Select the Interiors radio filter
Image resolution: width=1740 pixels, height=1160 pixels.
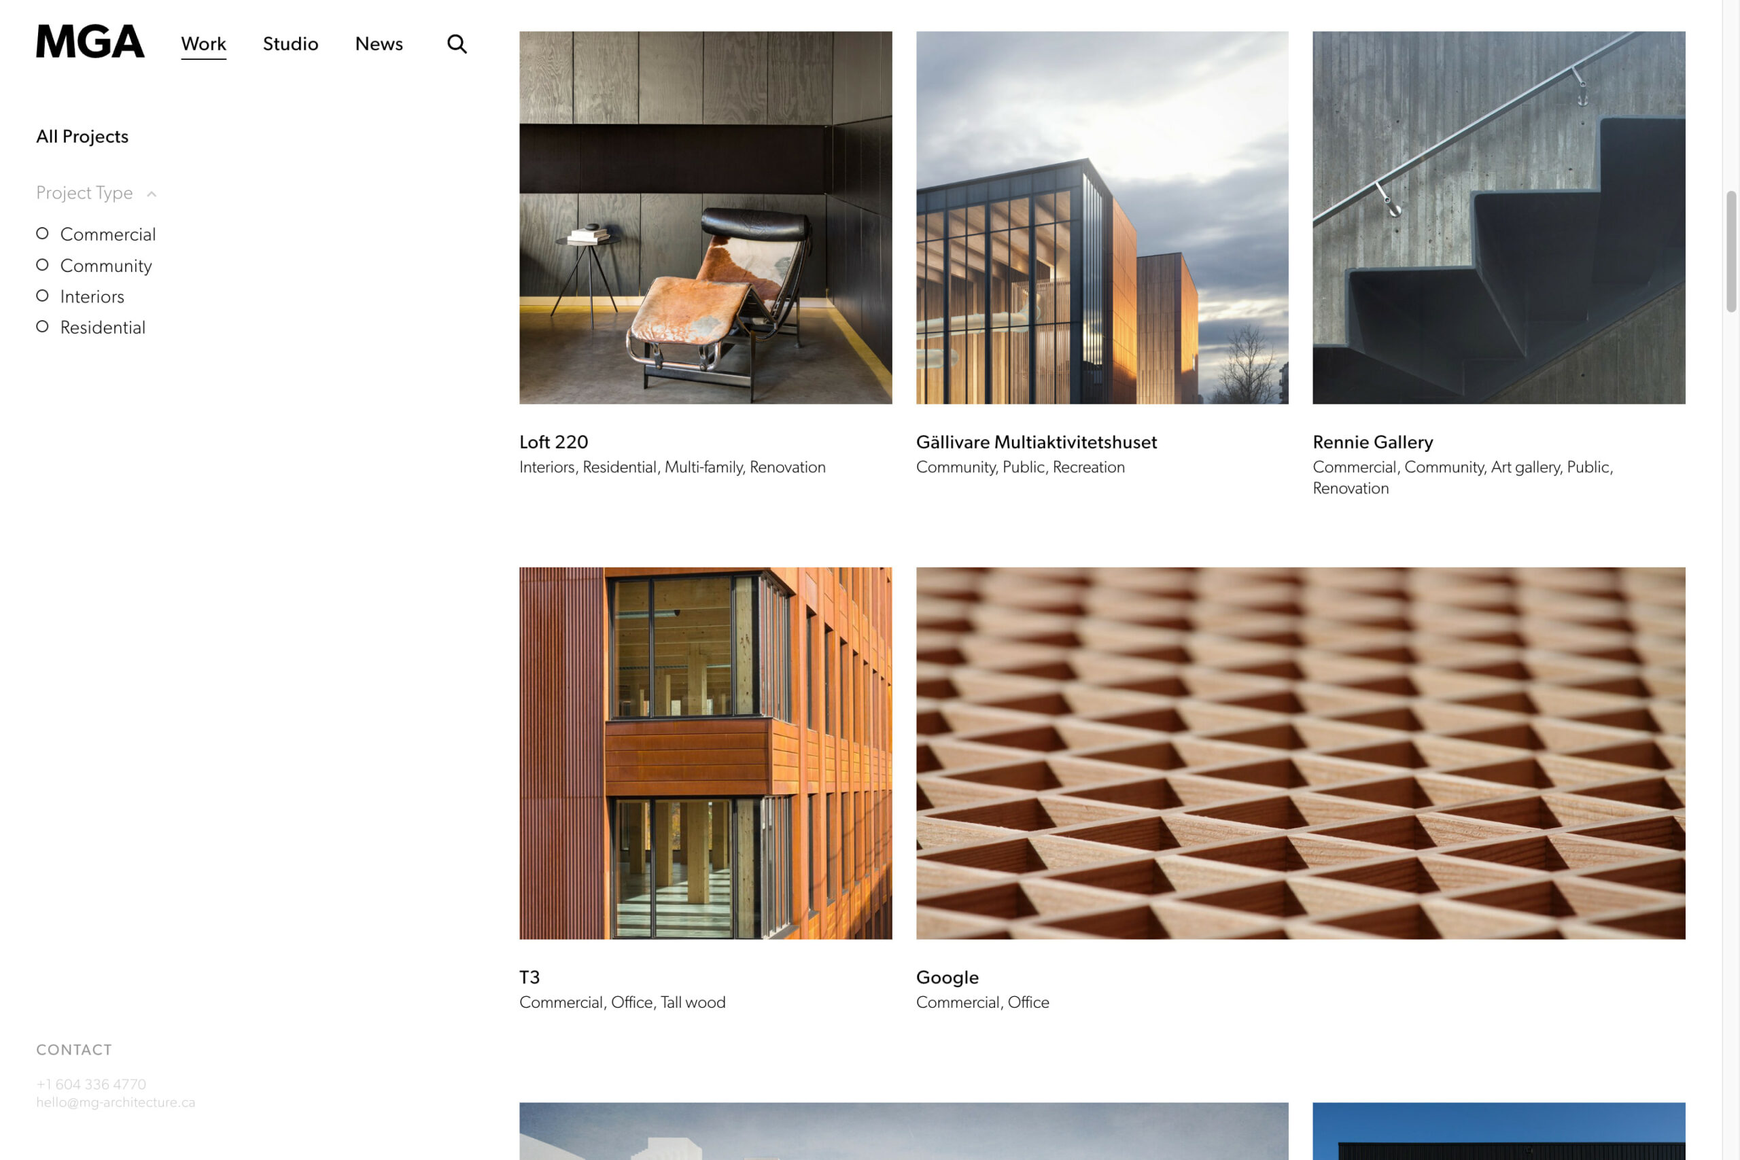[x=43, y=296]
